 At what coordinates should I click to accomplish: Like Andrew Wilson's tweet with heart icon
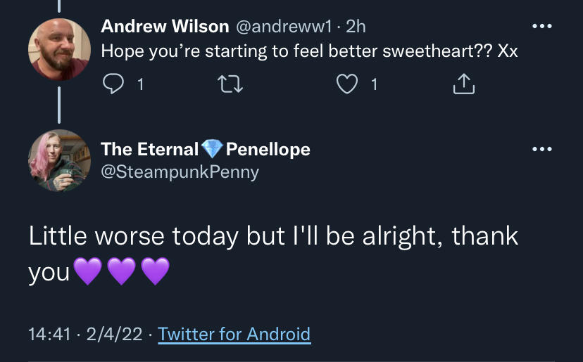point(347,84)
